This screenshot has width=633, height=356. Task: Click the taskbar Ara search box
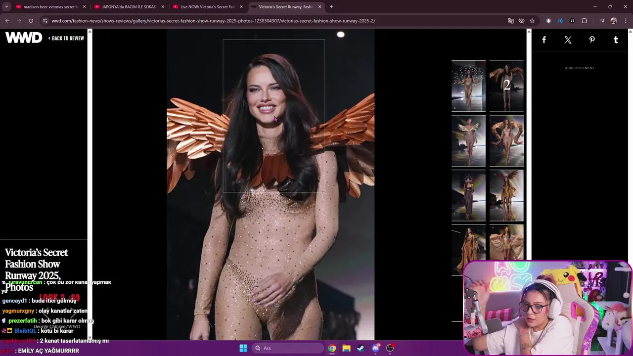[288, 348]
